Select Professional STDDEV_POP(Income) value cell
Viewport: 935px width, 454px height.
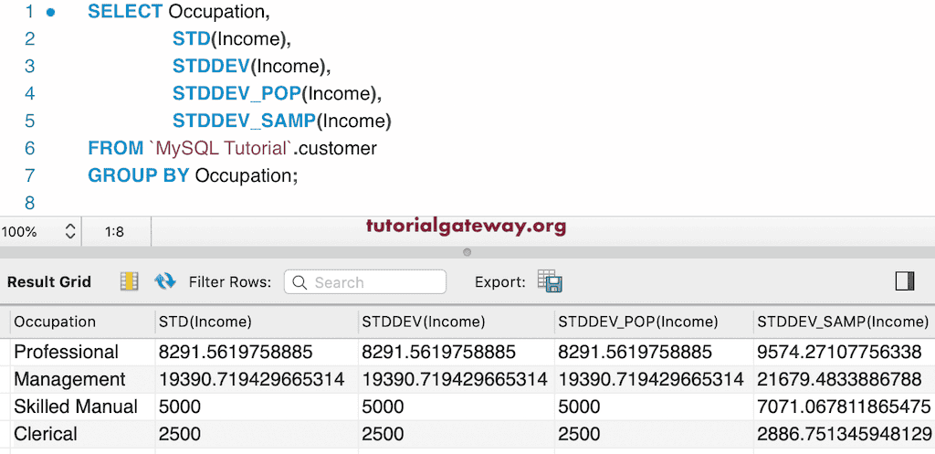(x=654, y=352)
